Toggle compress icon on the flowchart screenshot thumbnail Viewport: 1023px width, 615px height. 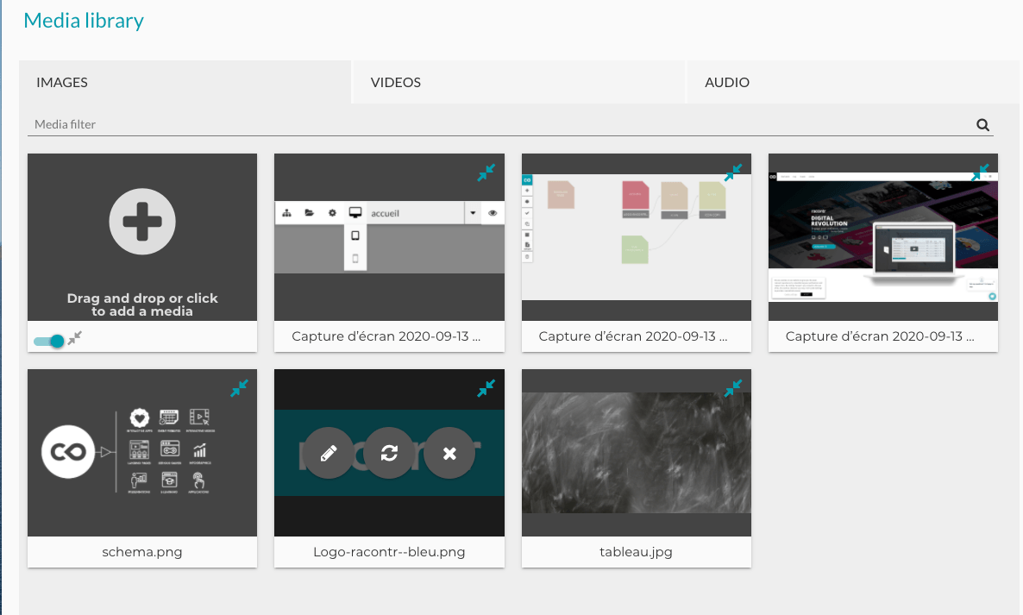[733, 173]
